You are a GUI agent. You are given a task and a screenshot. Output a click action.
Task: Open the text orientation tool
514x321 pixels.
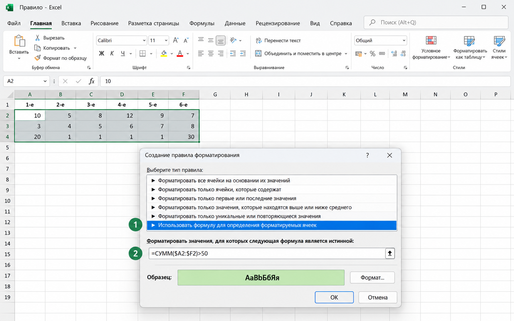click(x=233, y=41)
